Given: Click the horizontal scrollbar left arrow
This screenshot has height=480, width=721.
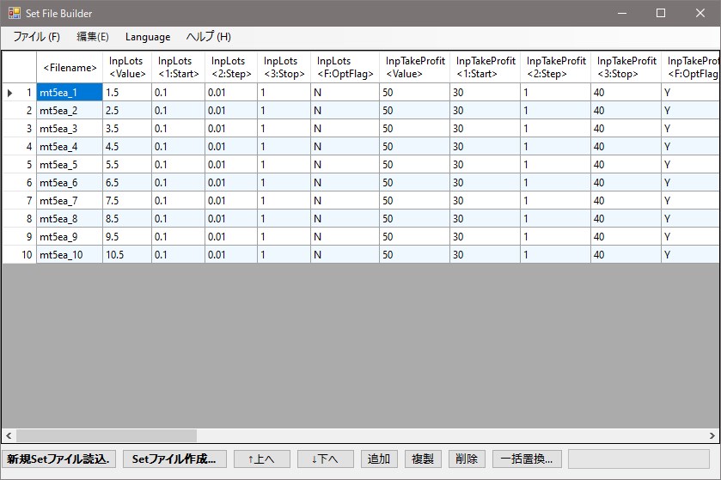Looking at the screenshot, I should [9, 435].
